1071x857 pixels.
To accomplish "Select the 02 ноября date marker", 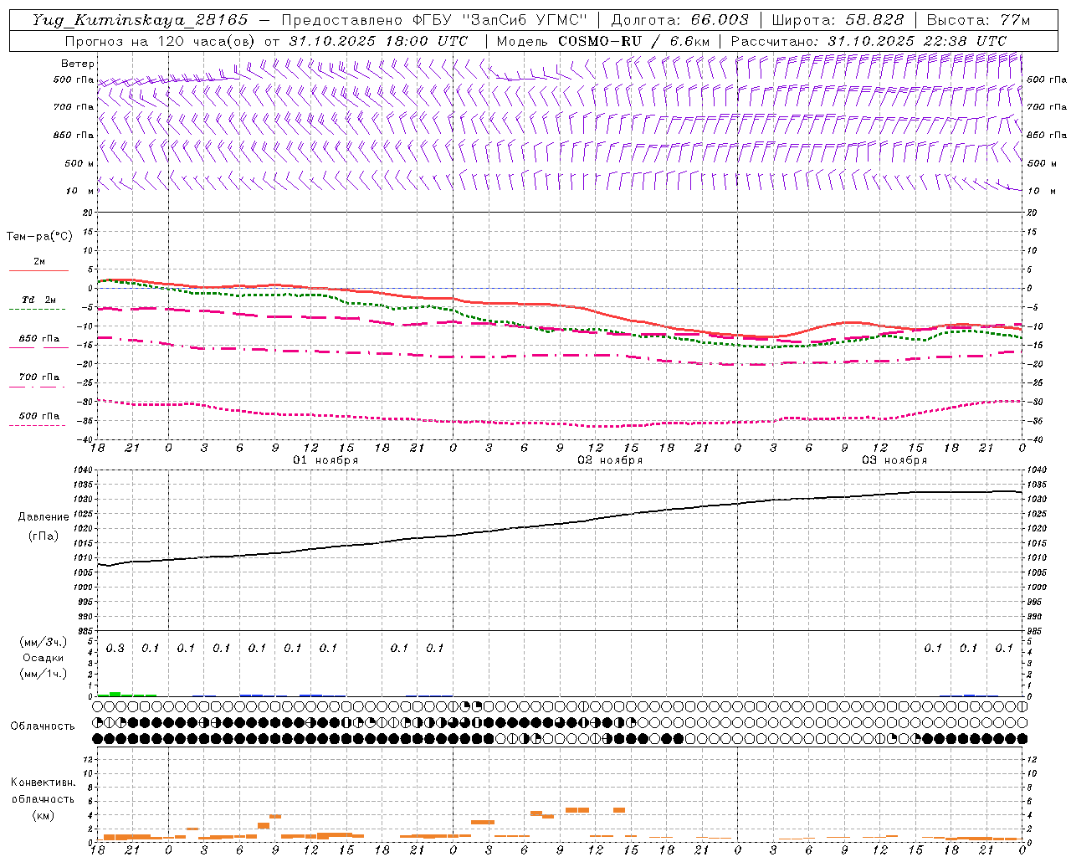I will click(610, 460).
